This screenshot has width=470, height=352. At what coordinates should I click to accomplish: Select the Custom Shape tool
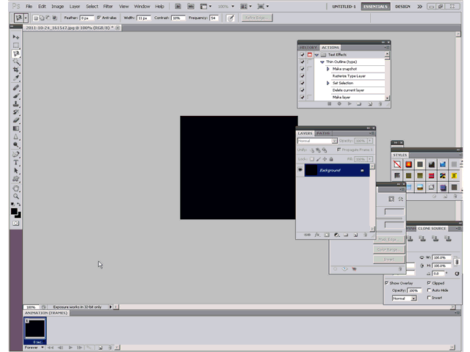[16, 179]
